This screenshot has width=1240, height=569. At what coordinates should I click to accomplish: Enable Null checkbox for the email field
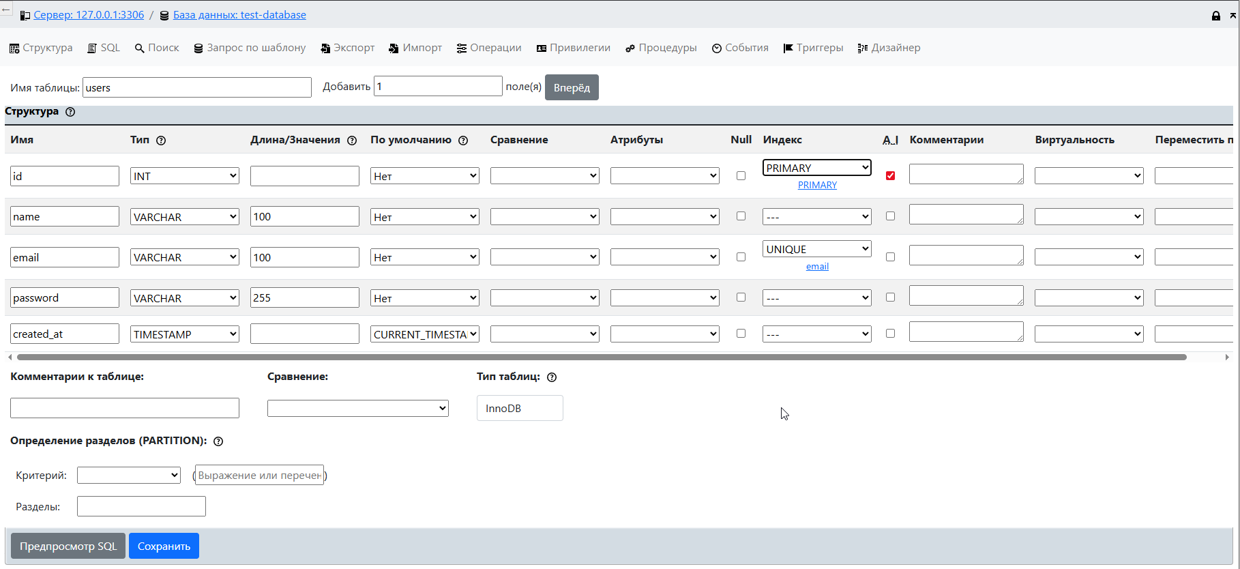741,257
